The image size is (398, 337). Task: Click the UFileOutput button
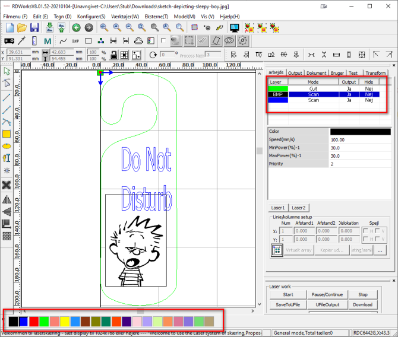point(327,305)
